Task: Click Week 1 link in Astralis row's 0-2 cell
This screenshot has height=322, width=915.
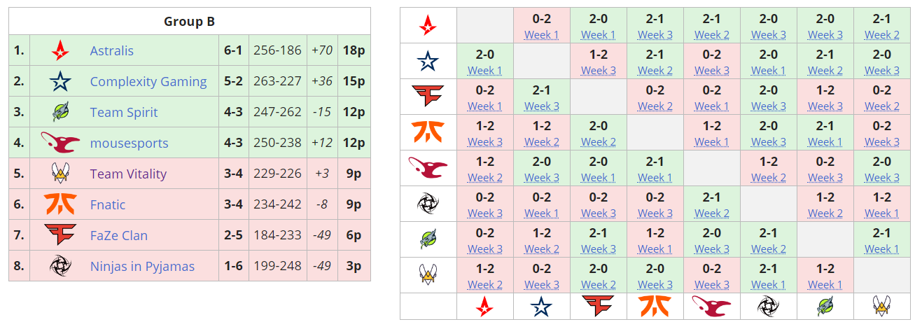Action: [x=541, y=35]
